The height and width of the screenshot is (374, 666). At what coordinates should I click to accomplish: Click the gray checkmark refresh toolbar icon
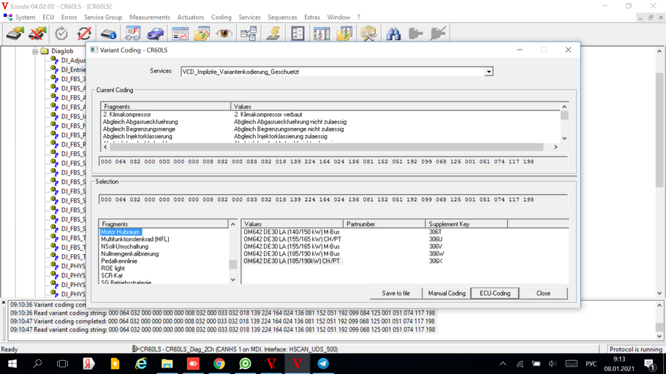[x=61, y=34]
